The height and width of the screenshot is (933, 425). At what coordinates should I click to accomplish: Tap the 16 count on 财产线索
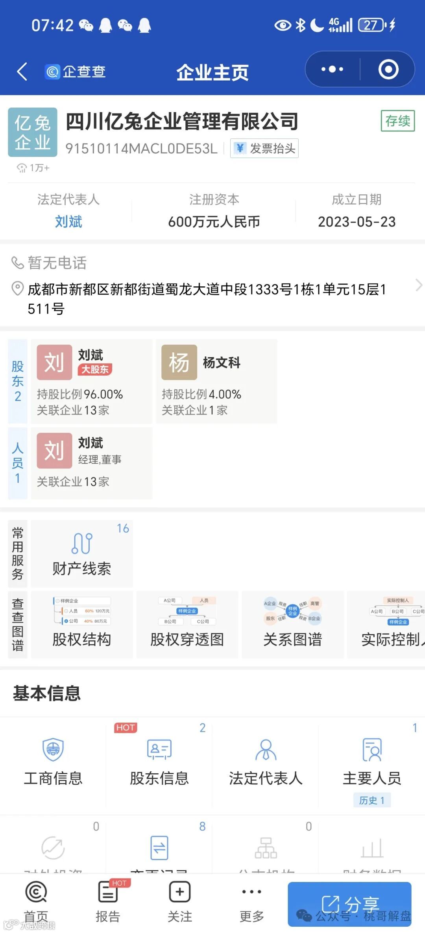coord(123,528)
